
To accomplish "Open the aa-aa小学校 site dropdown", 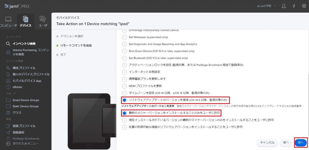I will [266, 6].
